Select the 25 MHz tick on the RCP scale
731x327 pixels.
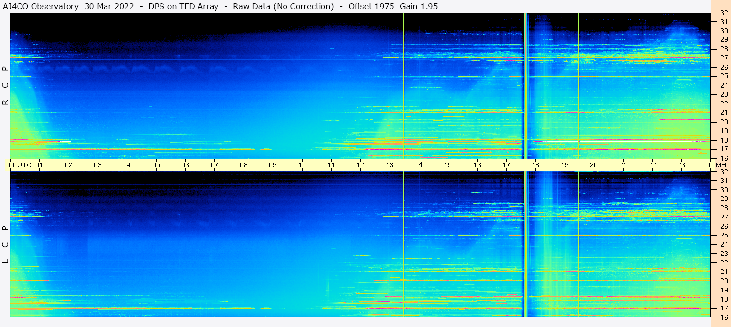[x=723, y=76]
